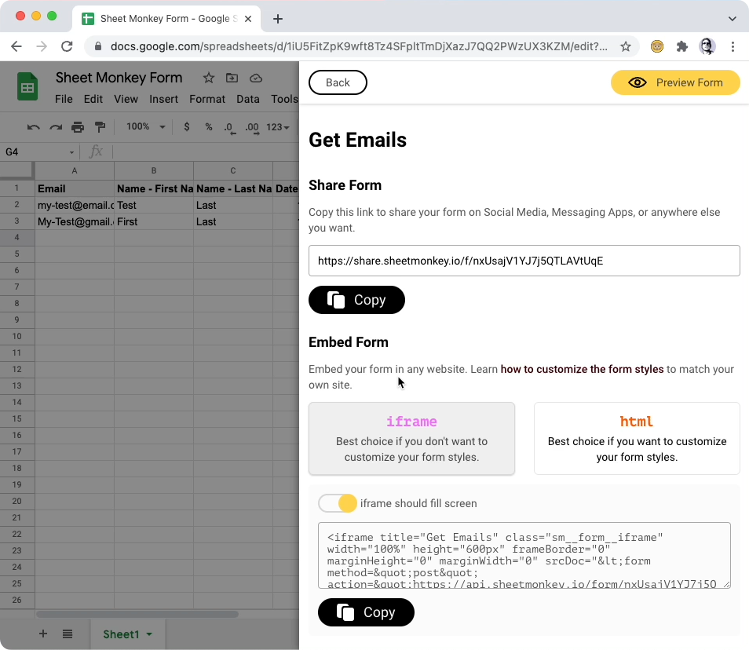
Task: Click the undo arrow in the toolbar
Action: coord(33,127)
